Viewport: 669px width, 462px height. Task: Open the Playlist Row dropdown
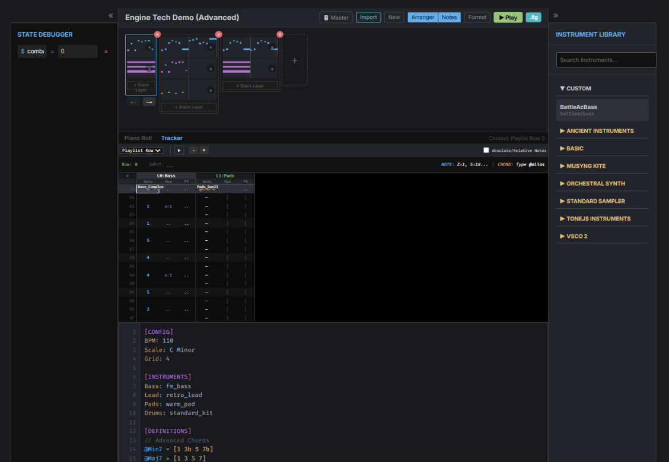142,151
